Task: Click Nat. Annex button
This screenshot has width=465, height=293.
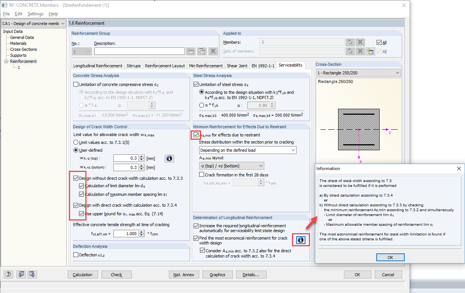Action: coord(184,275)
